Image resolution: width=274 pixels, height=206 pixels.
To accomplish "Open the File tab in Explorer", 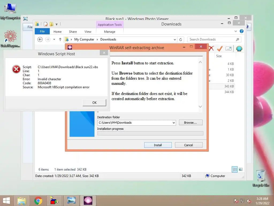I will point(42,31).
